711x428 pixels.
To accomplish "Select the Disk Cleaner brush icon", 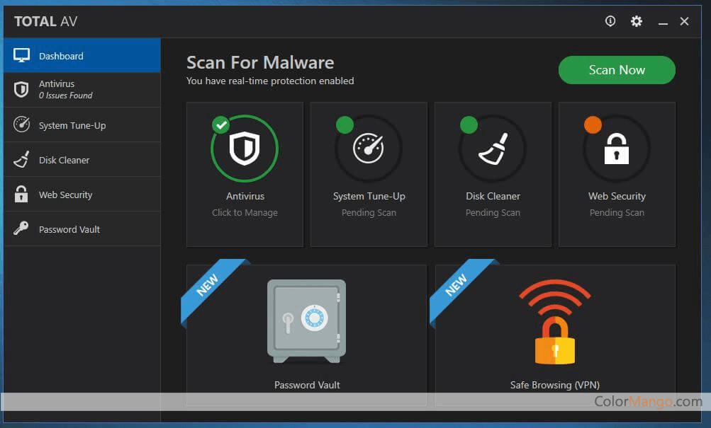I will pos(493,148).
